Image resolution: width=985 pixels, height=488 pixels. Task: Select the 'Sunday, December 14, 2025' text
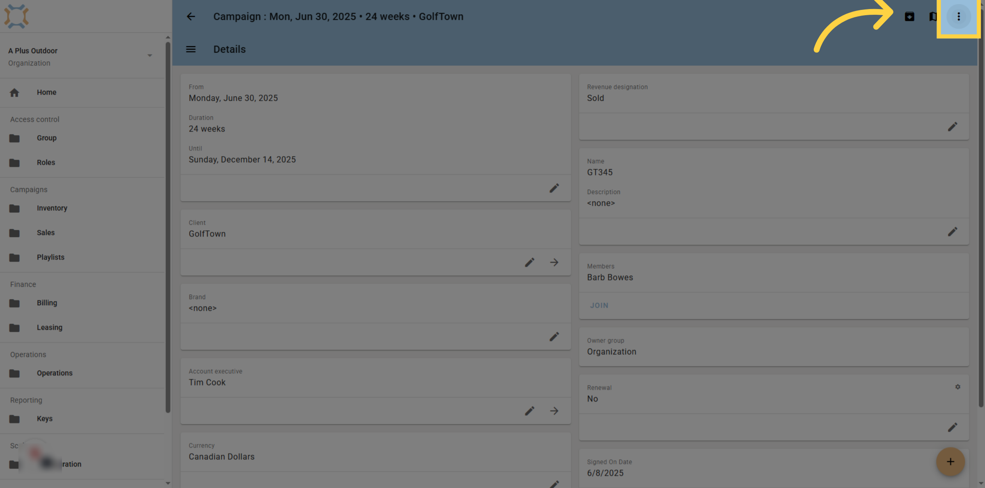(x=242, y=160)
